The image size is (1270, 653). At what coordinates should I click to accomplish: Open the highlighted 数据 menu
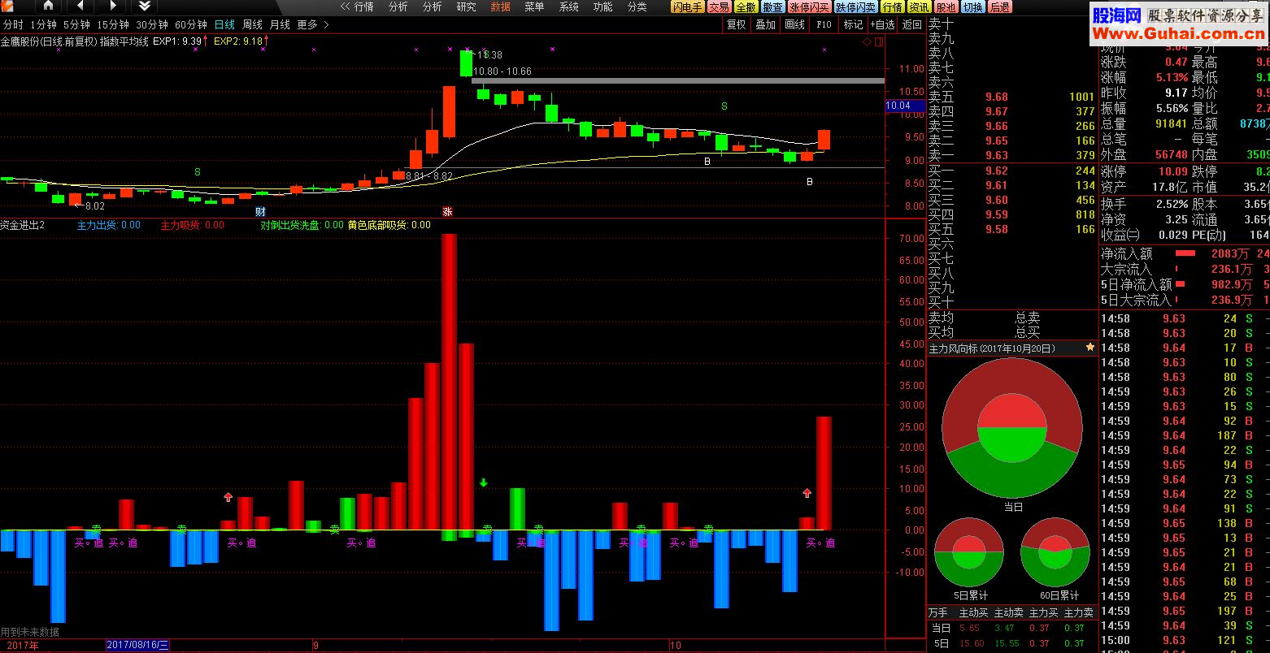coord(501,6)
